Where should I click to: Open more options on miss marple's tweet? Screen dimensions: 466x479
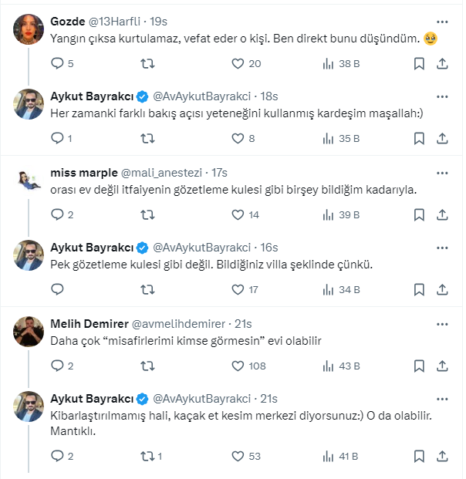[x=442, y=171]
